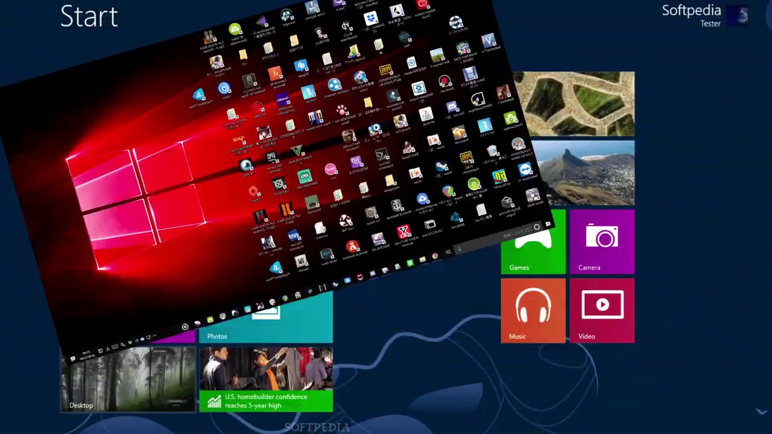772x434 pixels.
Task: Click the down arrow to show all apps
Action: point(761,412)
